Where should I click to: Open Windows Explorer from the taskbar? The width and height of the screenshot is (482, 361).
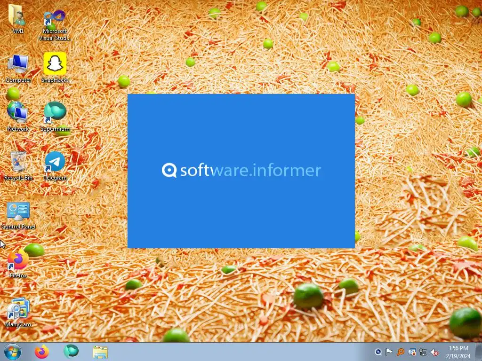click(100, 352)
